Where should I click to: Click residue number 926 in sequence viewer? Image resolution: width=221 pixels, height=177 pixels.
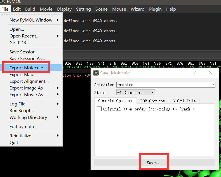tap(68, 63)
